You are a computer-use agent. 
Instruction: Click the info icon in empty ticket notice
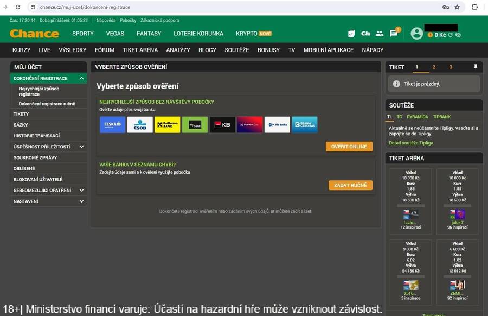(396, 84)
